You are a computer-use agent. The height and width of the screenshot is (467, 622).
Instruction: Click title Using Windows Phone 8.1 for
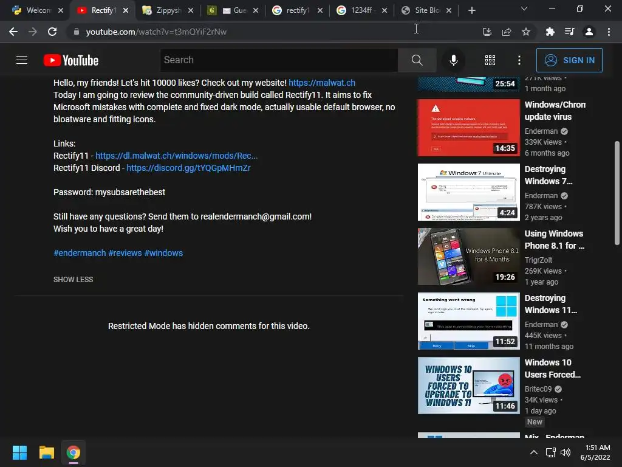click(554, 240)
